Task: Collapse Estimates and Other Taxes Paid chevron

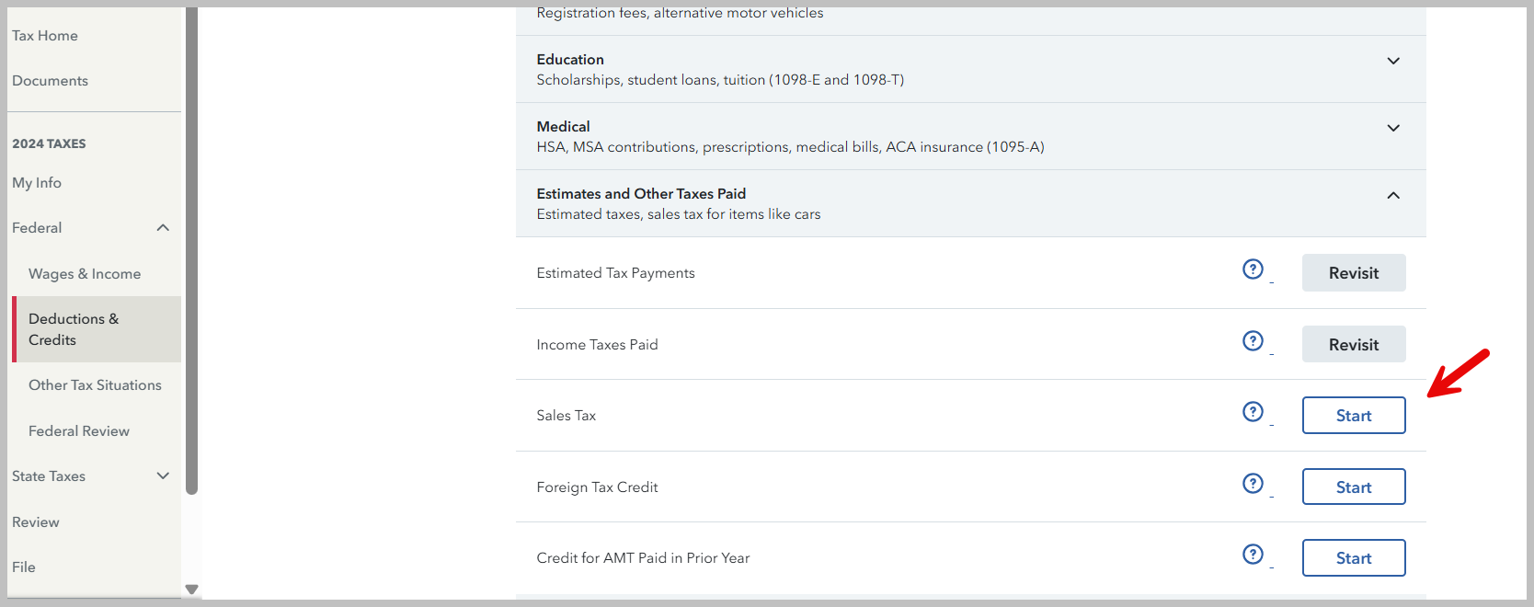Action: click(x=1393, y=195)
